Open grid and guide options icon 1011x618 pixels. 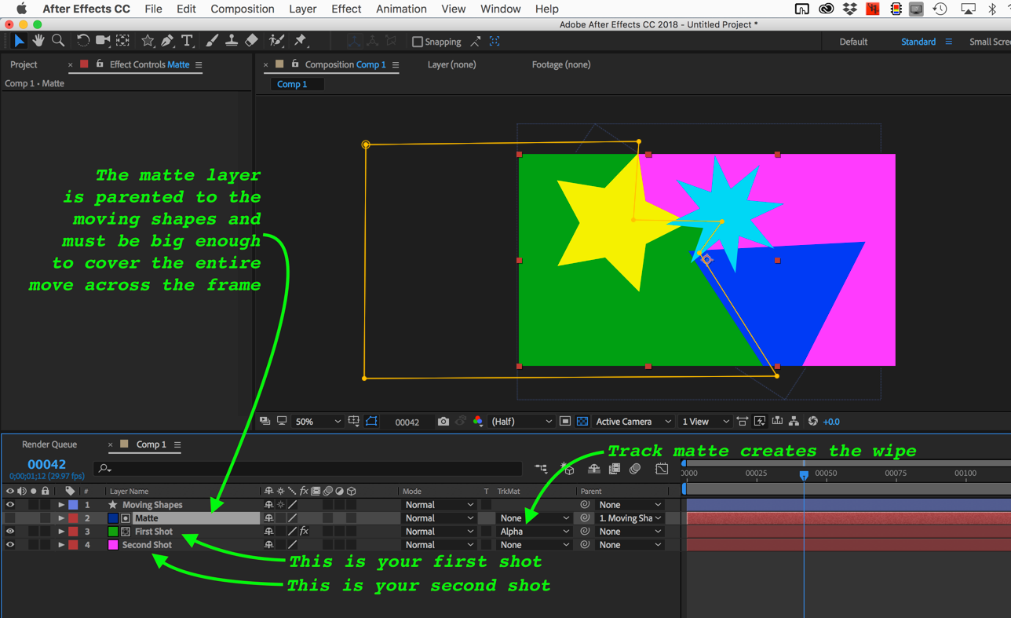[354, 422]
